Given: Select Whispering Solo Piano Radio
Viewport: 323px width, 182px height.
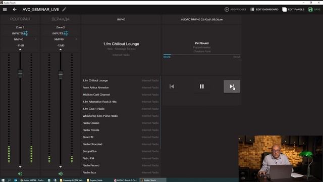Looking at the screenshot, I should click(x=121, y=116).
